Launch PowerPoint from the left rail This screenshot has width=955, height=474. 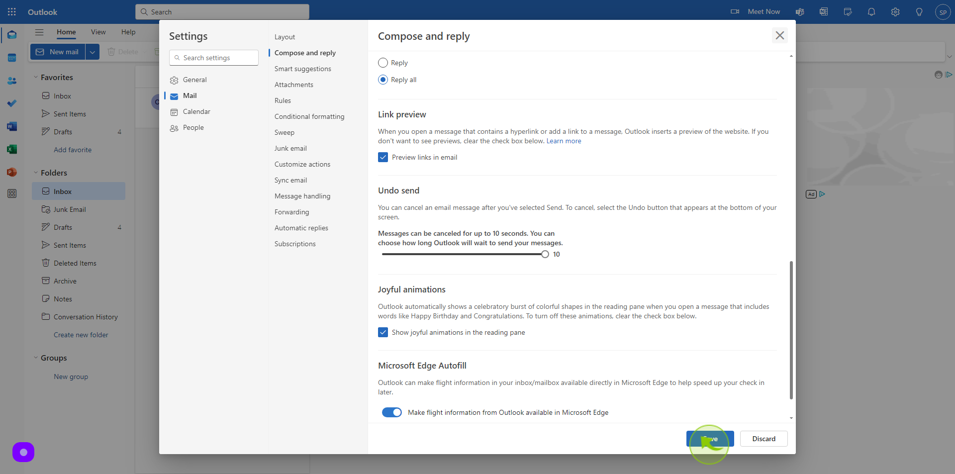[12, 172]
